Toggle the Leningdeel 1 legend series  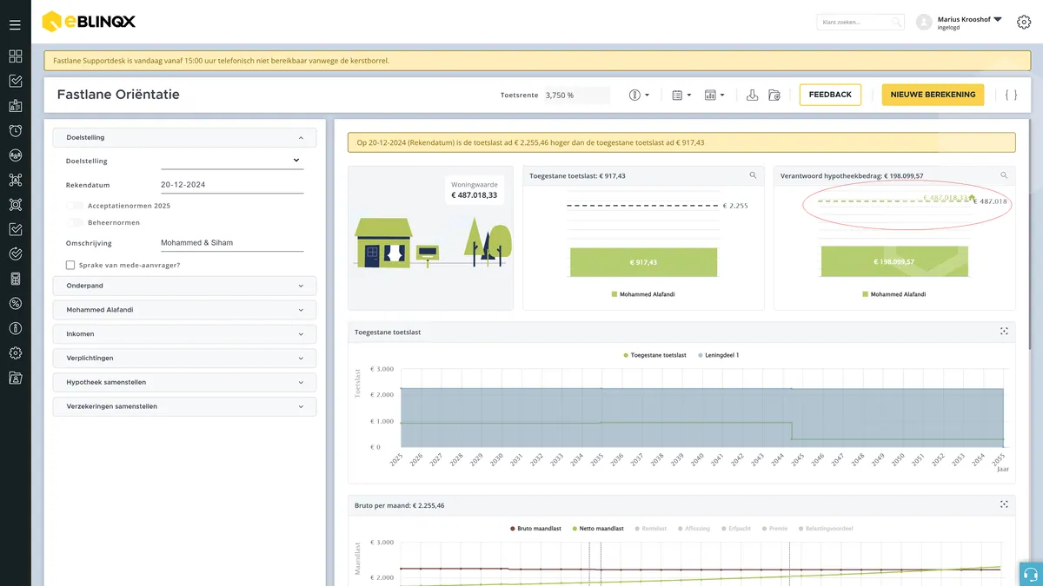[718, 355]
